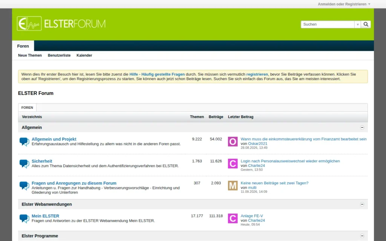Click the Elster Webanwendungen heading
Image resolution: width=386 pixels, height=241 pixels.
[47, 204]
